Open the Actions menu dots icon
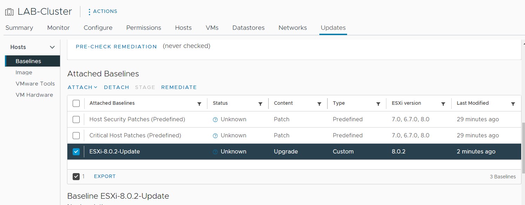Viewport: 525px width, 205px height. click(x=89, y=12)
